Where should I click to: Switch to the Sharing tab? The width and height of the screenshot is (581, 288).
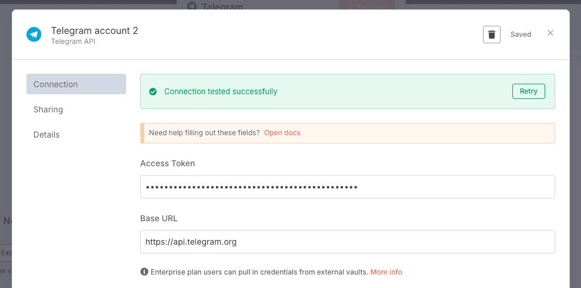click(48, 109)
